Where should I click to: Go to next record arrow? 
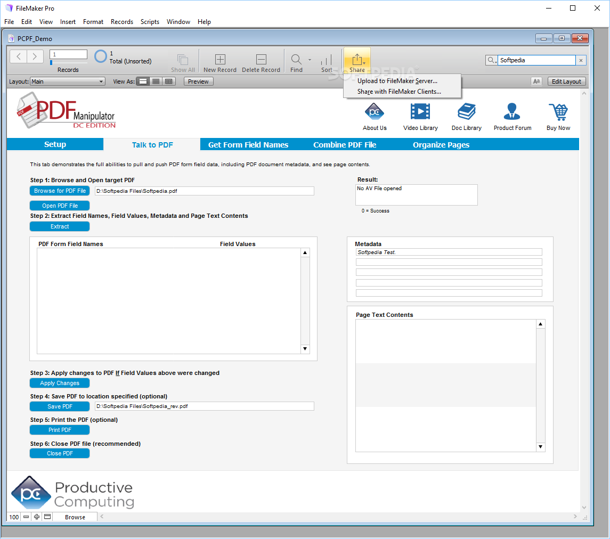35,56
